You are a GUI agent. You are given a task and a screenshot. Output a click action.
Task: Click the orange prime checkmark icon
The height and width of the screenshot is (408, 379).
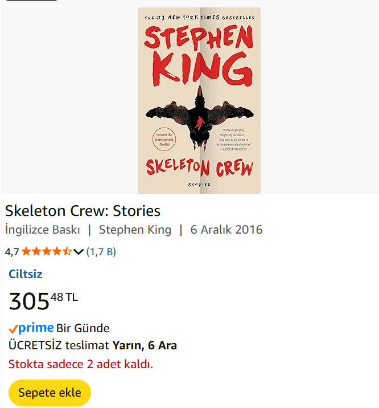coord(14,329)
